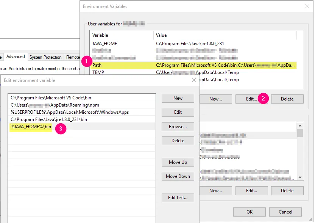Click New... under System variables
Image resolution: width=315 pixels, height=223 pixels.
(x=215, y=191)
